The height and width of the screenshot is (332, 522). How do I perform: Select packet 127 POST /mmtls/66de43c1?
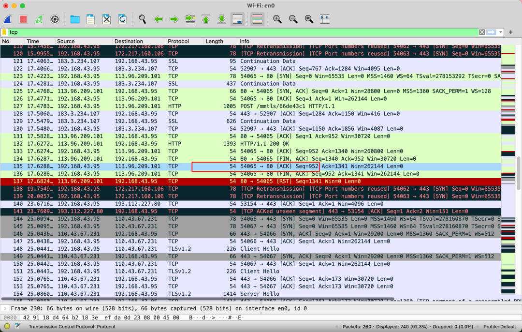point(251,106)
